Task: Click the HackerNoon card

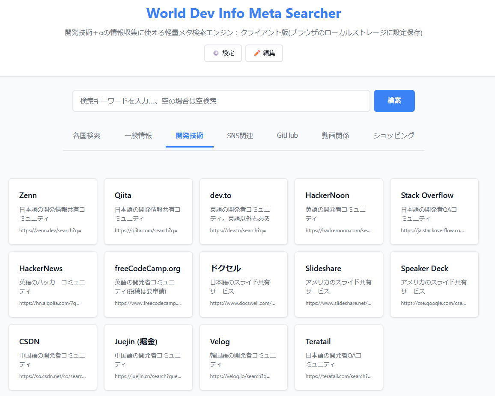Action: tap(339, 211)
